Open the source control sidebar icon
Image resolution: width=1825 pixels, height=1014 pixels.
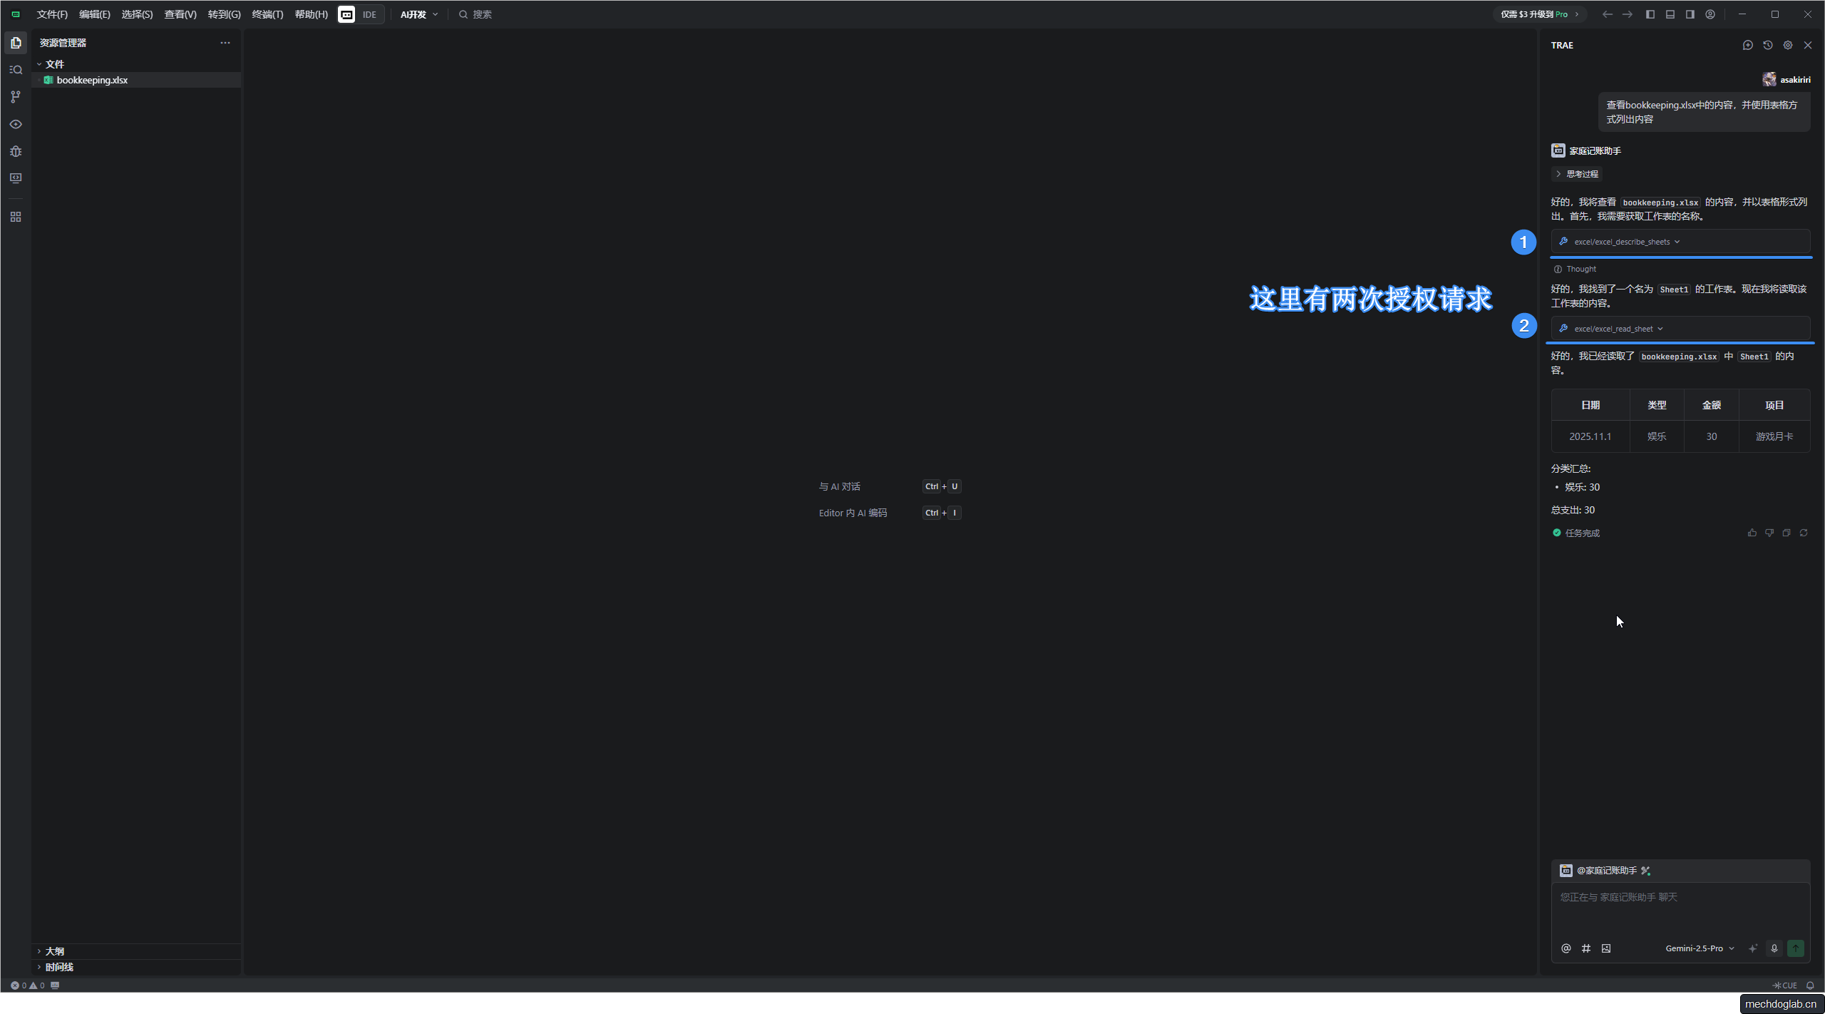pos(16,97)
